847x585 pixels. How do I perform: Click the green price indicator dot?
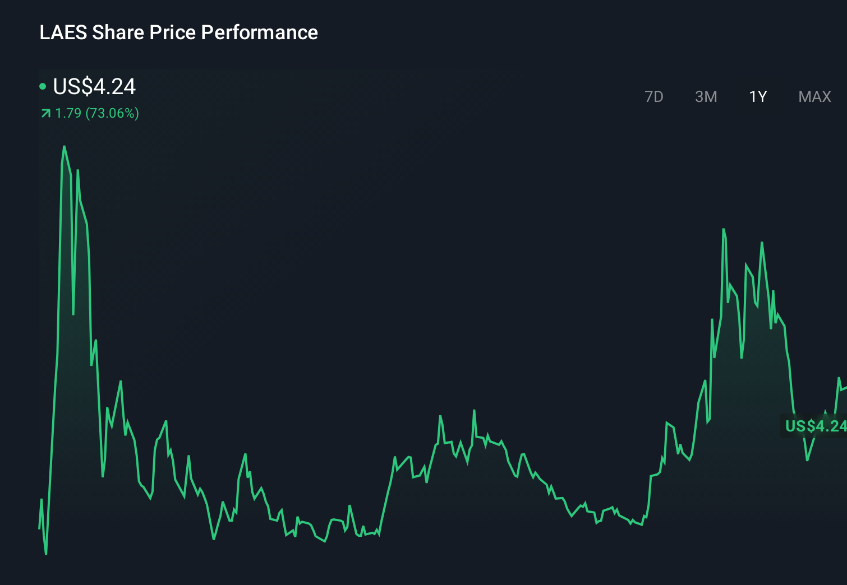[x=43, y=86]
